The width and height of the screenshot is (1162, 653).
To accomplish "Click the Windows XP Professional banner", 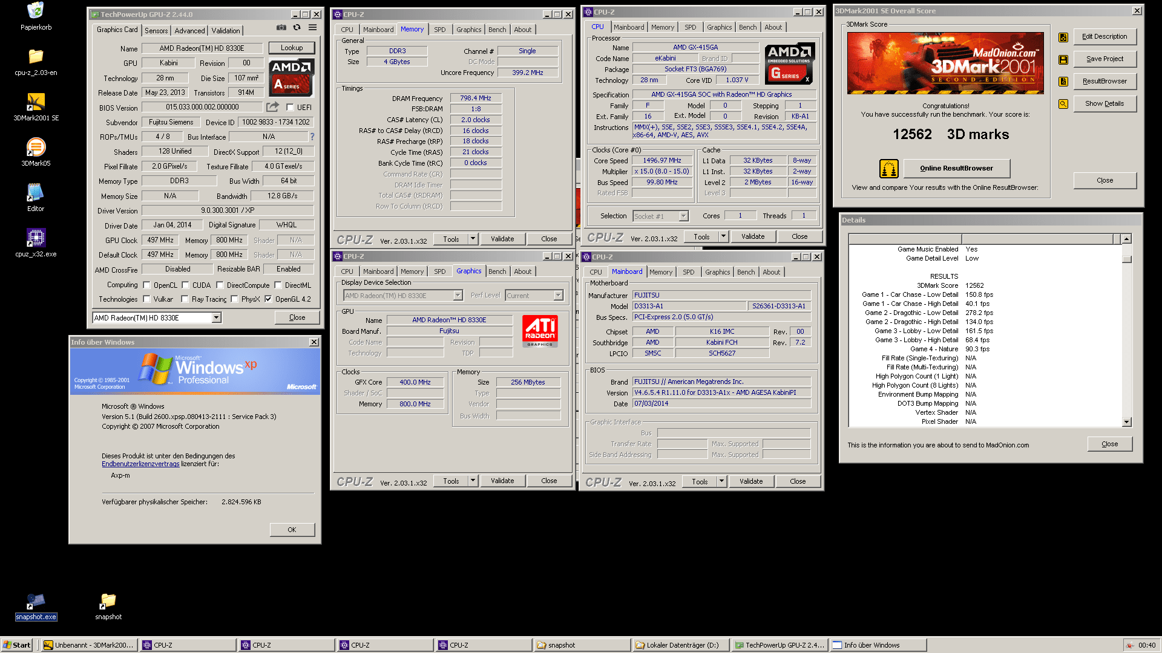I will click(x=195, y=371).
